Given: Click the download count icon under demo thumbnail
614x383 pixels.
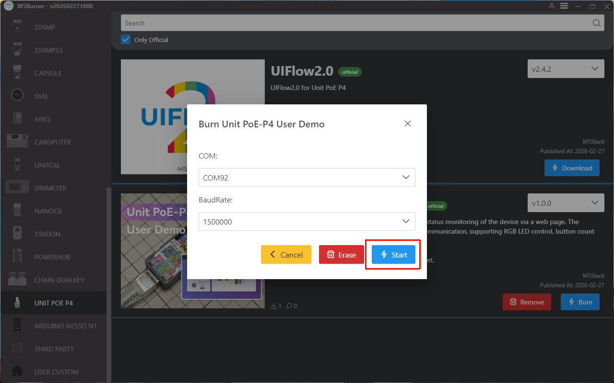Looking at the screenshot, I should [x=274, y=306].
